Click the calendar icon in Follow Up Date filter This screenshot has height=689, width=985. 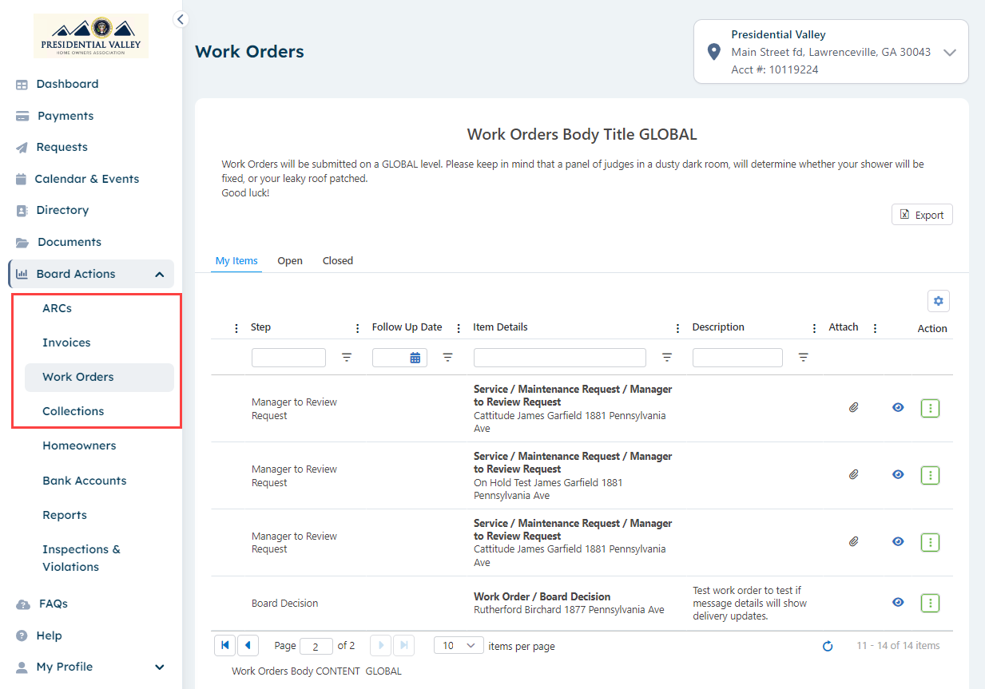(415, 358)
